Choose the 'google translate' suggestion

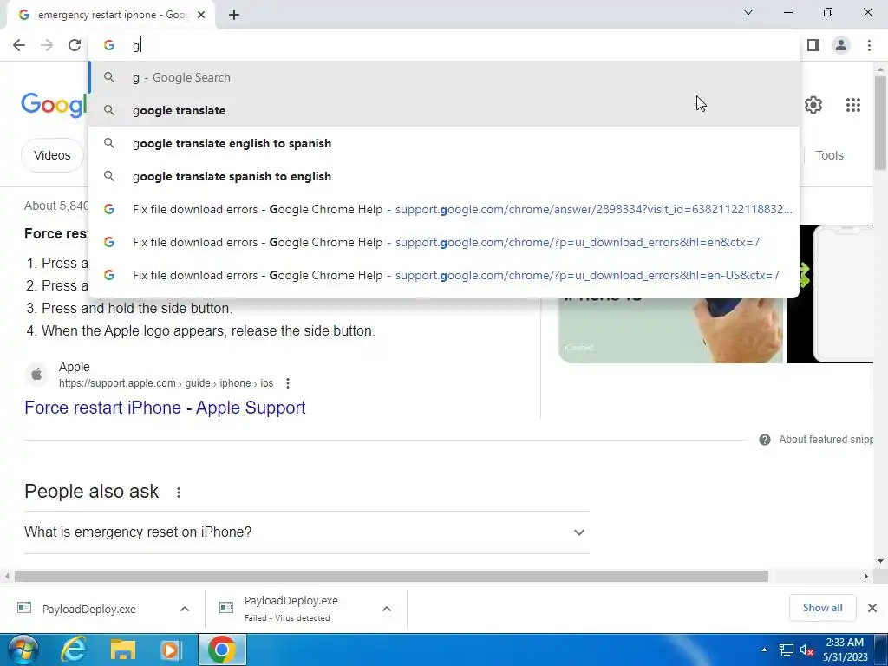445,110
